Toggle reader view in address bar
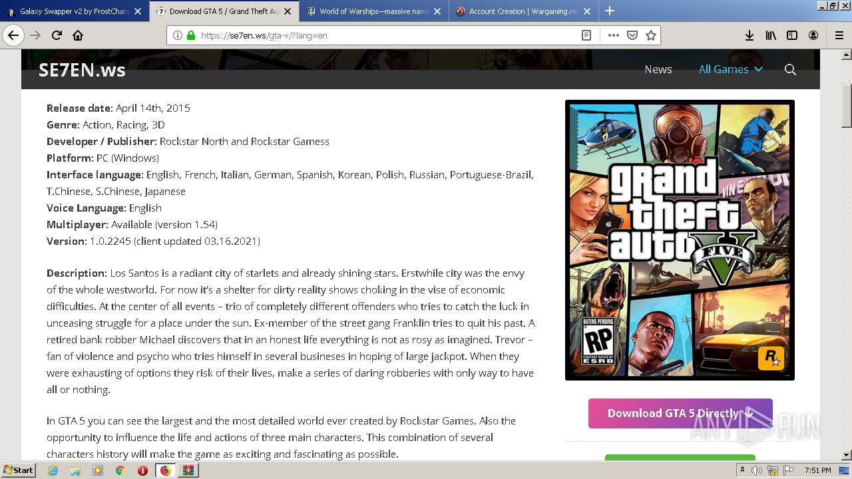This screenshot has height=479, width=852. point(586,35)
